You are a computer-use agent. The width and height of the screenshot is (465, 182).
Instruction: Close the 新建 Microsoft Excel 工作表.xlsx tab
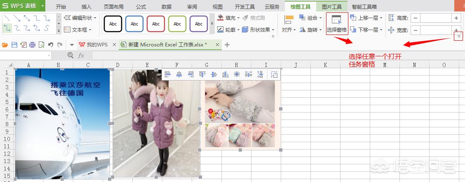[x=217, y=45]
